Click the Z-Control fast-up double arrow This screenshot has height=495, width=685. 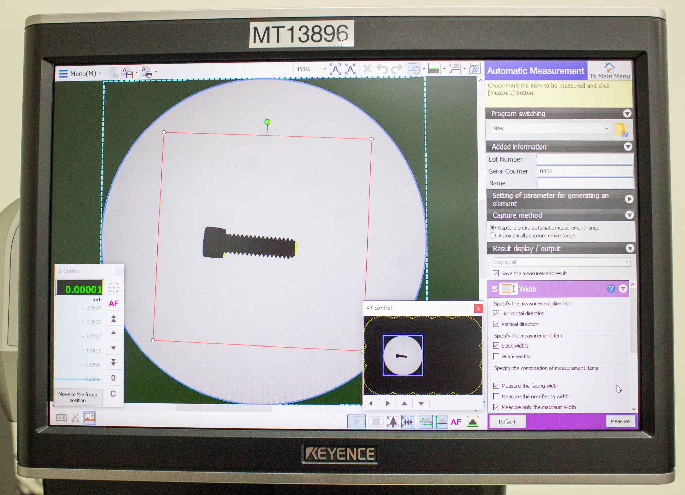pos(113,319)
